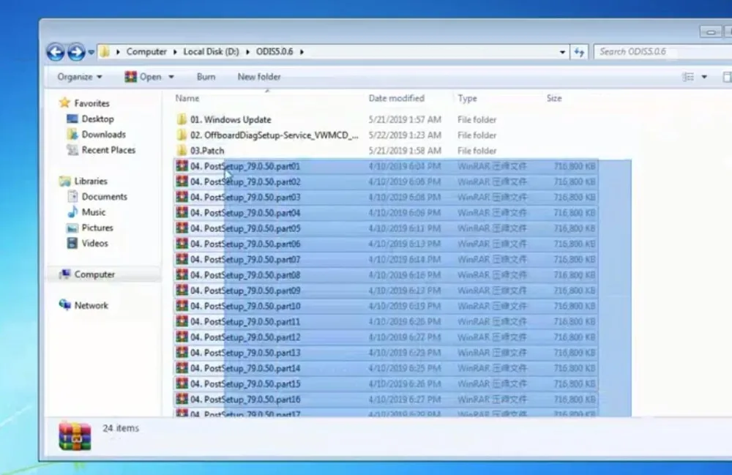Viewport: 732px width, 475px height.
Task: Click the Network icon in sidebar
Action: (65, 304)
